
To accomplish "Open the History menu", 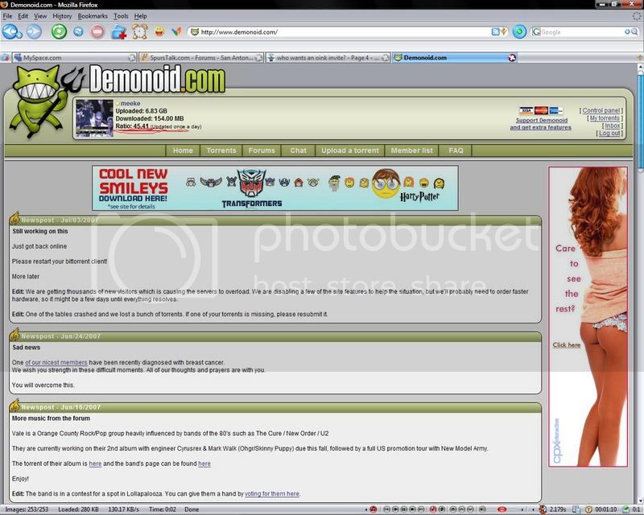I will (62, 16).
